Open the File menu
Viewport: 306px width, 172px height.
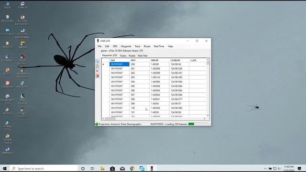tap(99, 46)
